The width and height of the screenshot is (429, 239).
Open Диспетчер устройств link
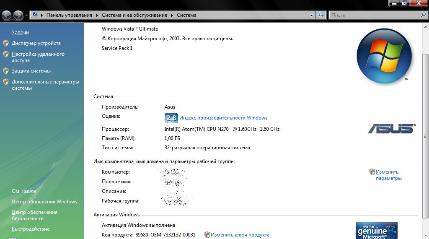click(x=36, y=43)
